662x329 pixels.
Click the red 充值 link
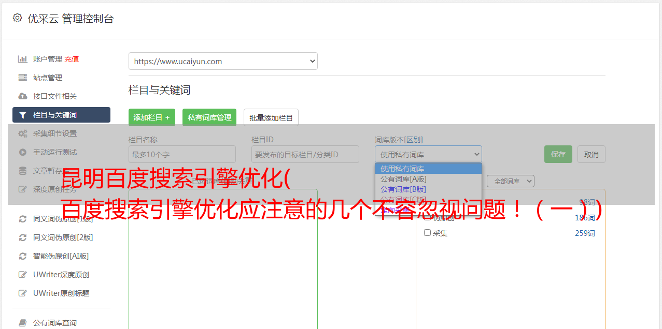click(72, 59)
